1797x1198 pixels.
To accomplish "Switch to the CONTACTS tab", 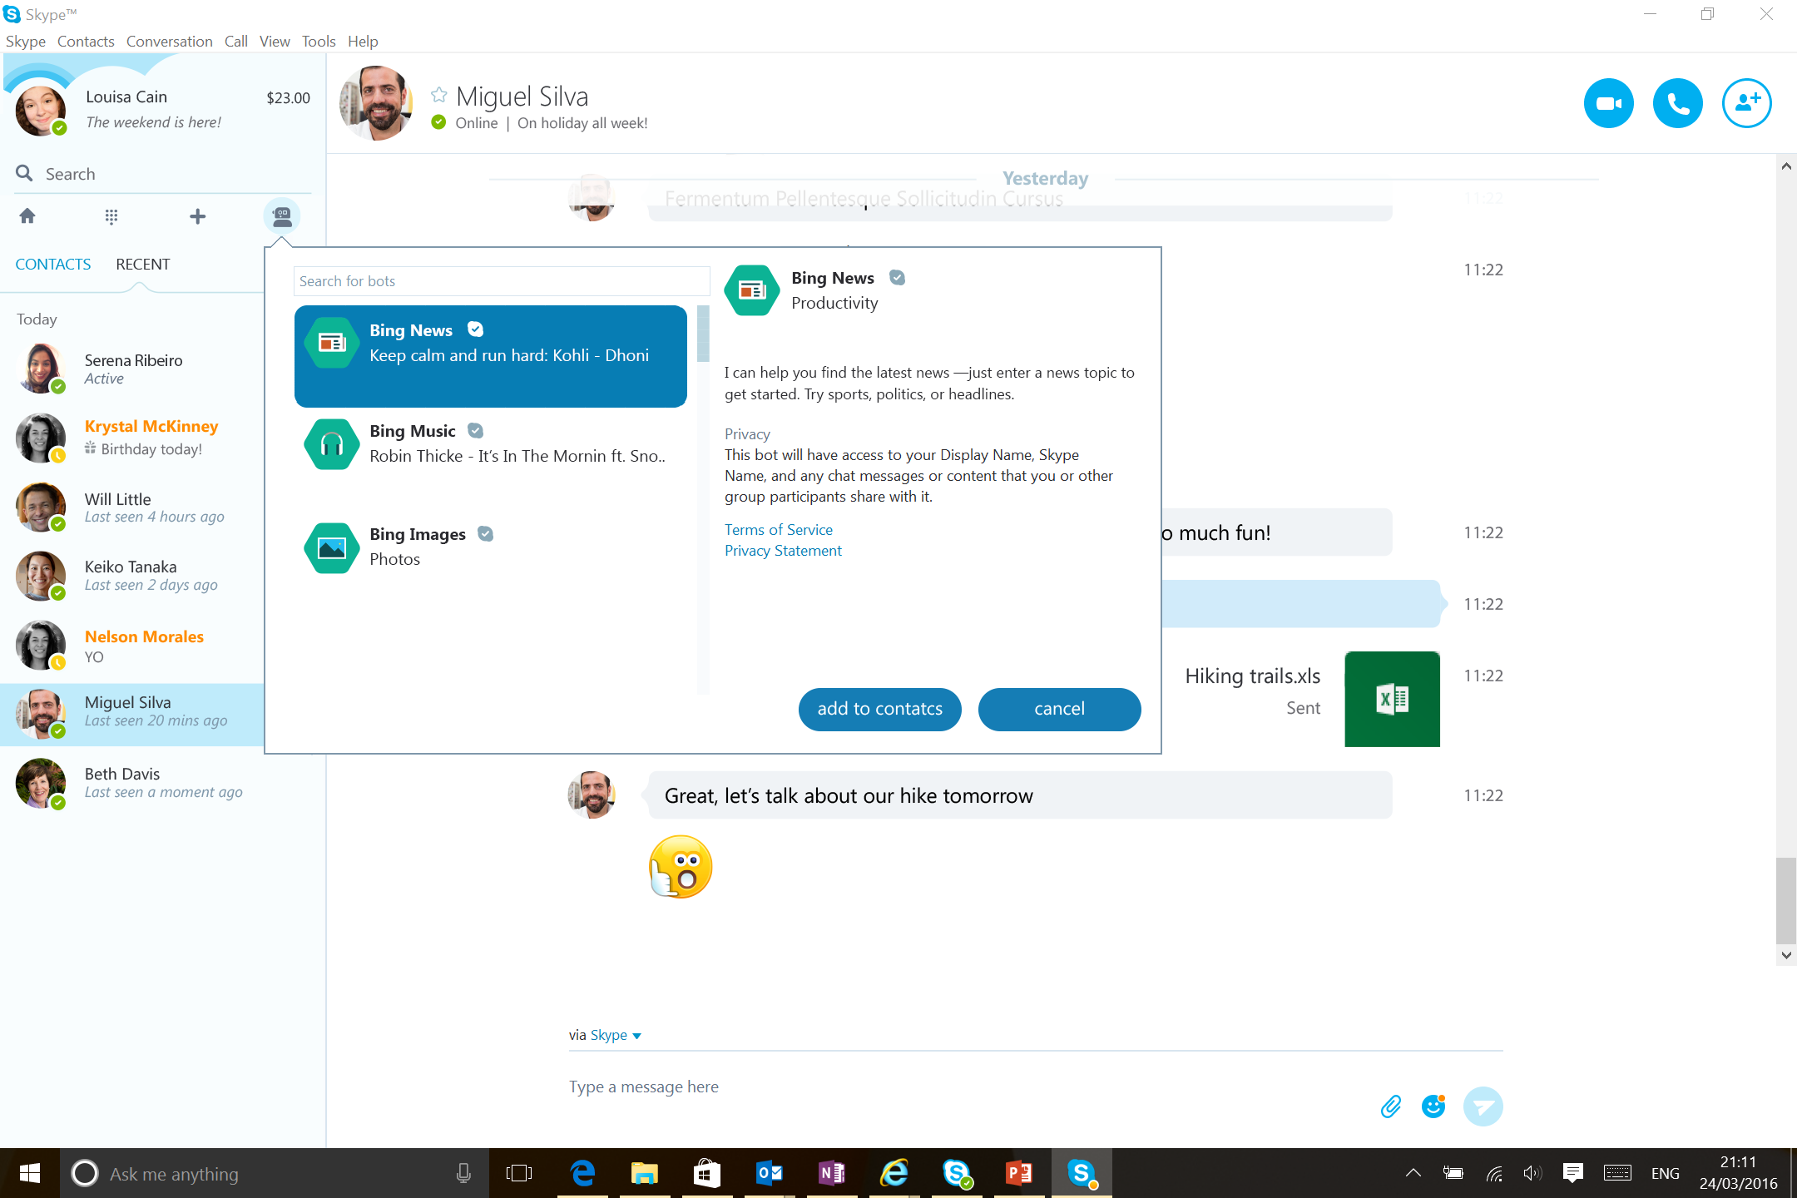I will pyautogui.click(x=52, y=265).
